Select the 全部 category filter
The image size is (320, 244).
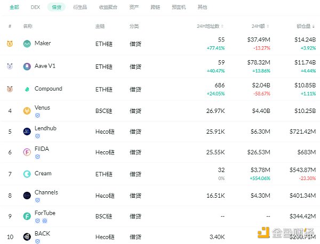tap(14, 7)
